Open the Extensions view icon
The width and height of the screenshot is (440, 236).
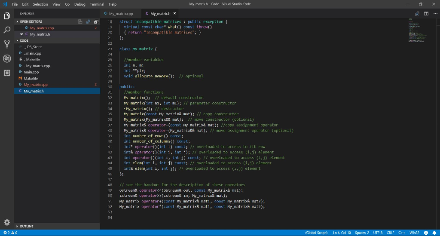click(x=7, y=73)
